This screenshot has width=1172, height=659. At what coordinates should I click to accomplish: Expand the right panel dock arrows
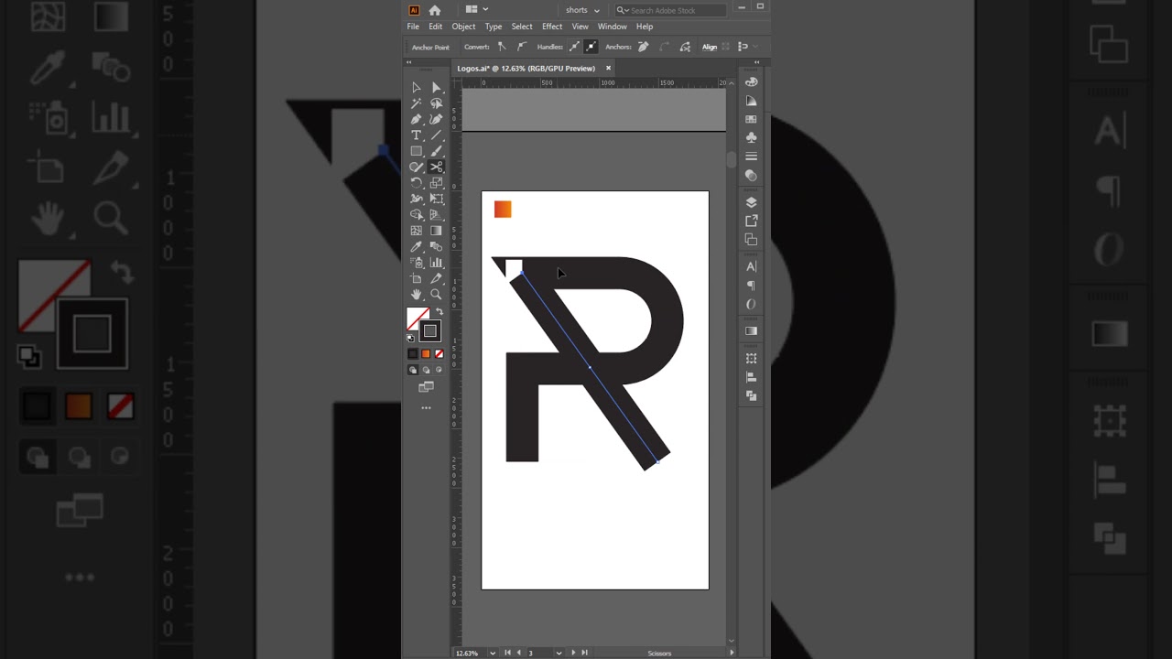[x=756, y=62]
